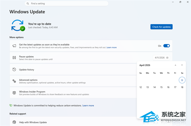Click the search magnifier icon
This screenshot has height=126, width=191.
(x=28, y=4)
